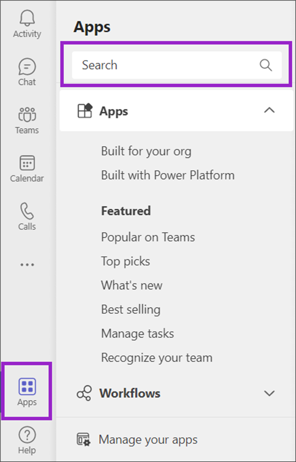Open the more options ellipsis in sidebar
This screenshot has height=462, width=296.
point(27,264)
